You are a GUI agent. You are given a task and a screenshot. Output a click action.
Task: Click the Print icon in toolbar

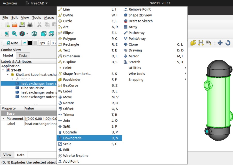[x=30, y=25]
